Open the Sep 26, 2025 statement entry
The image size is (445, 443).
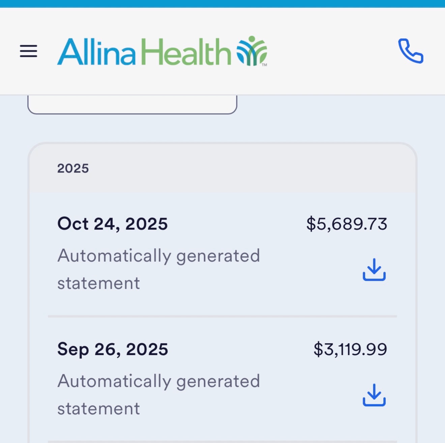click(x=113, y=349)
